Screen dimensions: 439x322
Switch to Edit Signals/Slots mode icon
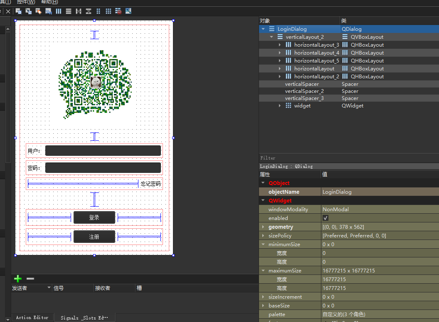coord(29,11)
